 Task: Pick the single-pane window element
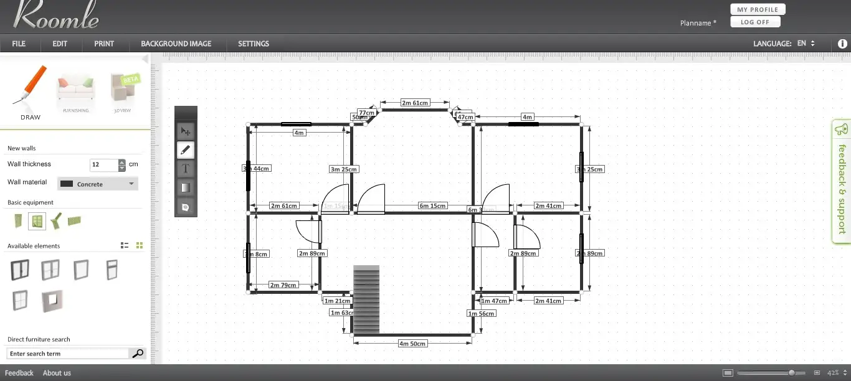click(81, 270)
